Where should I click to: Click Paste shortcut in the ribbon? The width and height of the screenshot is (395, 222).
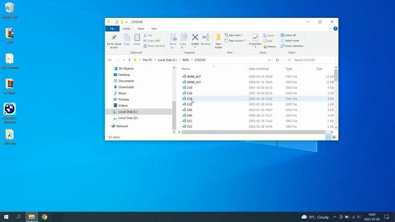(x=154, y=46)
